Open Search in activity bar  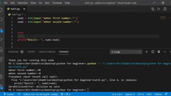coord(1,19)
